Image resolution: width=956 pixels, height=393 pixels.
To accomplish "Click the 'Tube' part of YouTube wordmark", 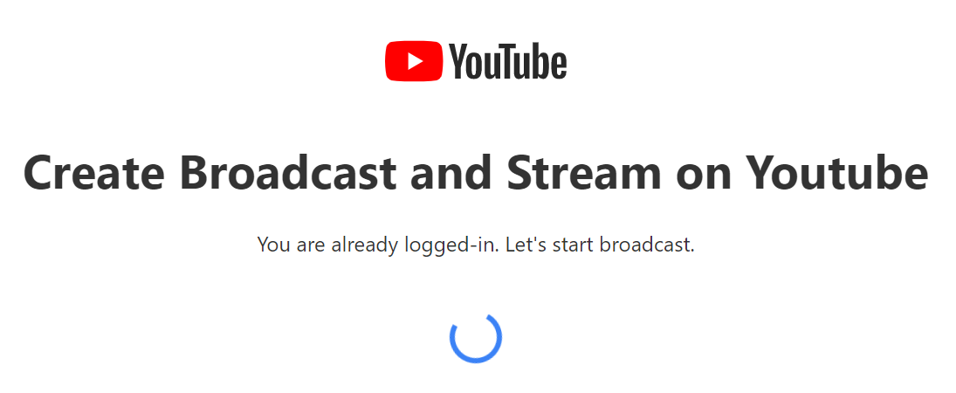I will tap(532, 60).
